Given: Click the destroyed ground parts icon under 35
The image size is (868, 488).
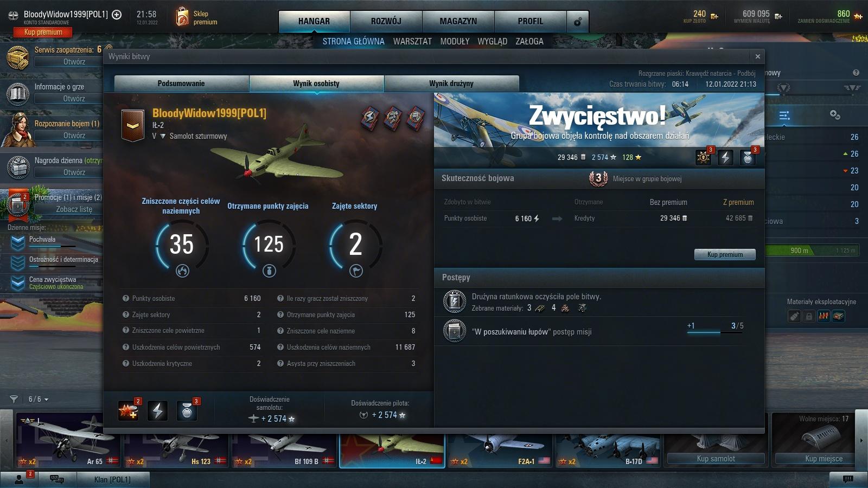Looking at the screenshot, I should [x=182, y=271].
